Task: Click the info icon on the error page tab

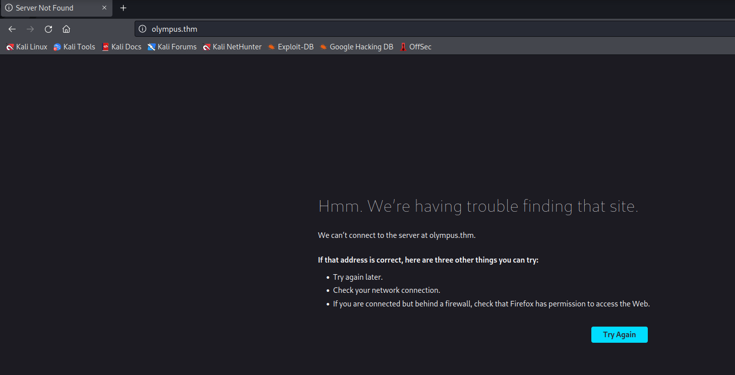Action: (9, 8)
